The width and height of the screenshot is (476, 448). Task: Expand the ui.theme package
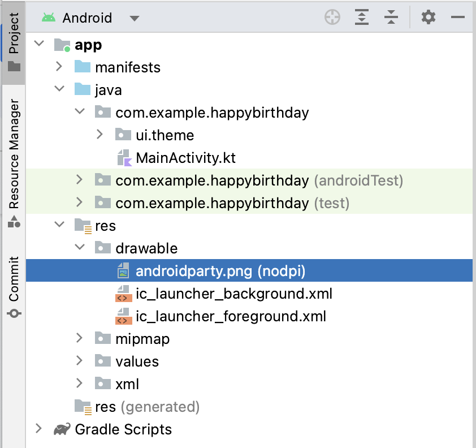(99, 135)
